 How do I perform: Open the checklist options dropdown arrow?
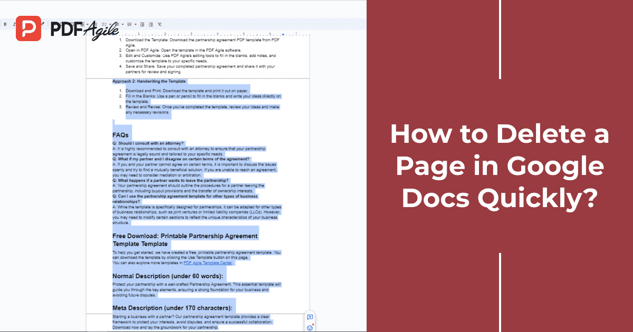[x=110, y=24]
